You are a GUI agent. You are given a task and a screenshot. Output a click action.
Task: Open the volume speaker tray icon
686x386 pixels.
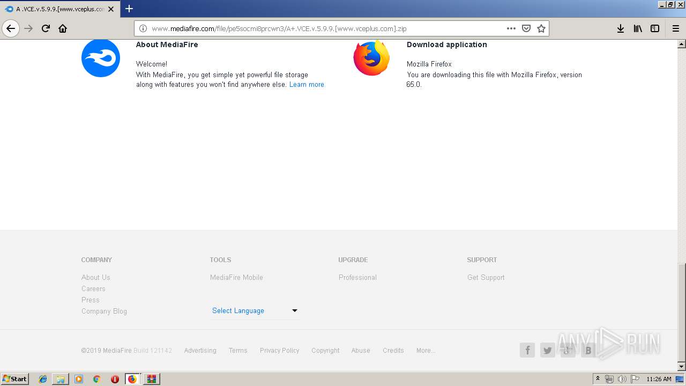pos(622,379)
